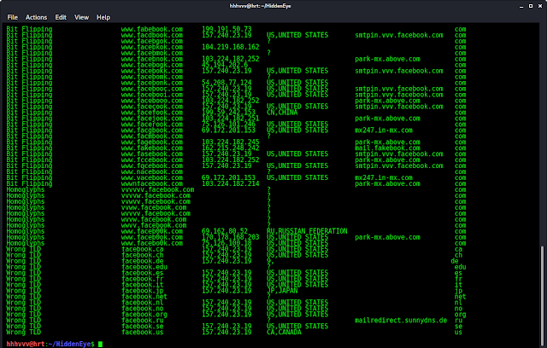
Task: Click domain www.facebooo.com
Action: coord(152,101)
